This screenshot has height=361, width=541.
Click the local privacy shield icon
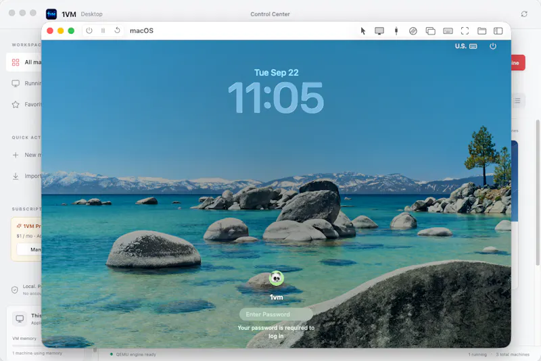pos(14,289)
